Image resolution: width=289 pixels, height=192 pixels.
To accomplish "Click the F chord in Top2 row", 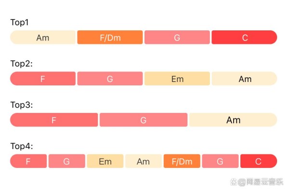I will pyautogui.click(x=43, y=79).
